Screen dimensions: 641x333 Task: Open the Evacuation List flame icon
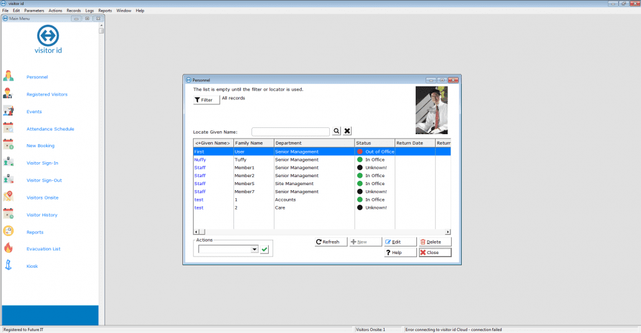(9, 249)
